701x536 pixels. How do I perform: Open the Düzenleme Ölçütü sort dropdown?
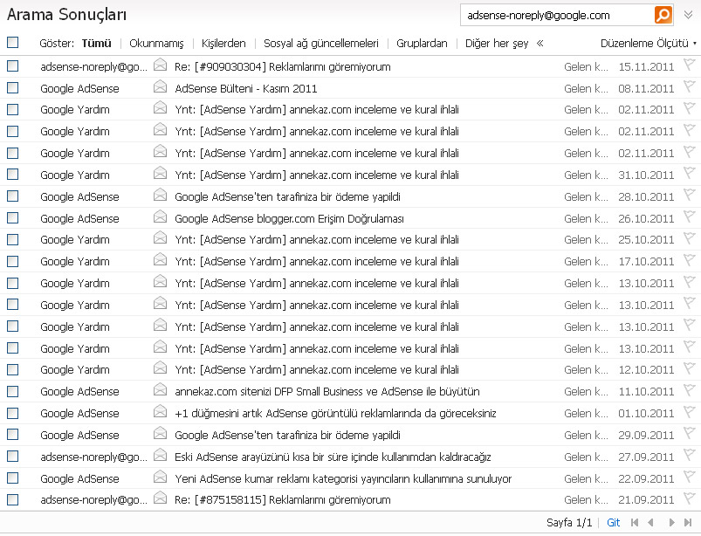pos(648,43)
